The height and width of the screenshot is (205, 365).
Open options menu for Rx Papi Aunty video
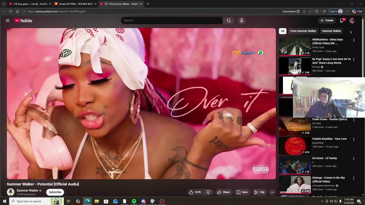pyautogui.click(x=354, y=60)
